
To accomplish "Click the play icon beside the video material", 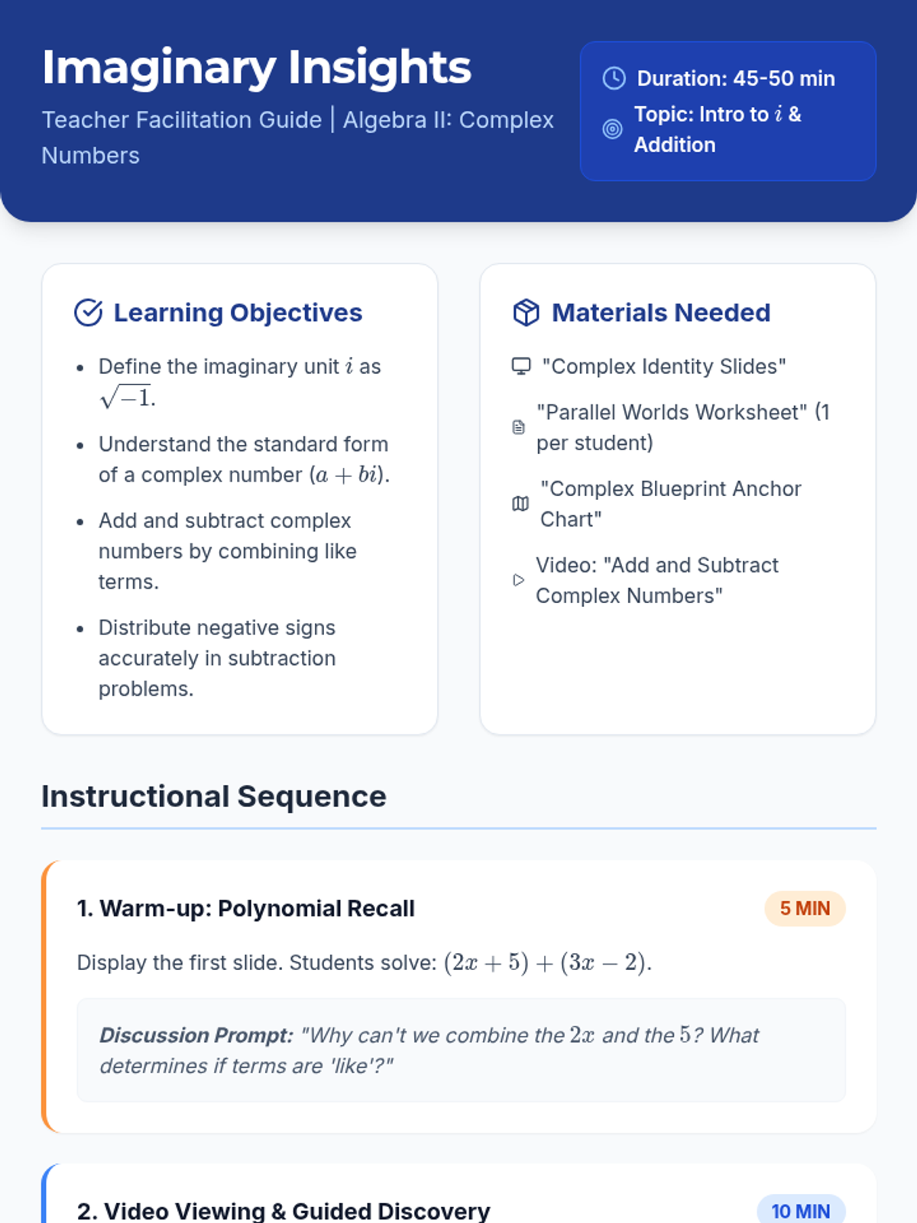I will [x=518, y=580].
